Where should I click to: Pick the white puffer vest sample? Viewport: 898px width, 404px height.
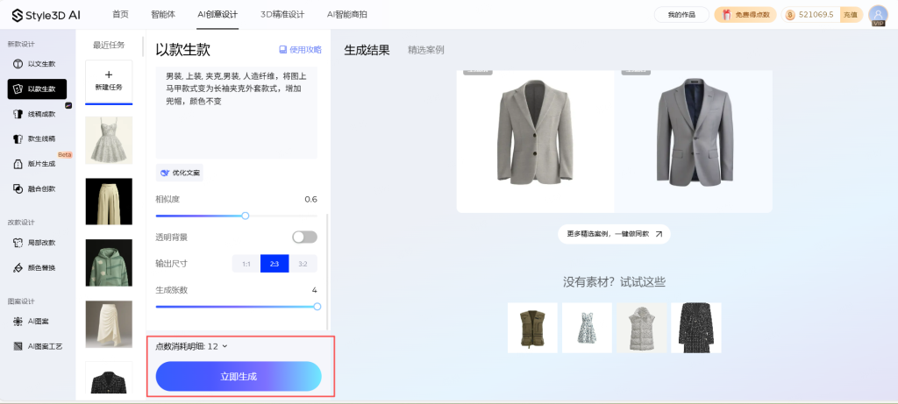[641, 328]
